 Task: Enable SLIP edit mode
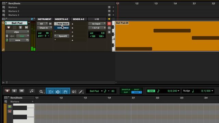coord(126,92)
